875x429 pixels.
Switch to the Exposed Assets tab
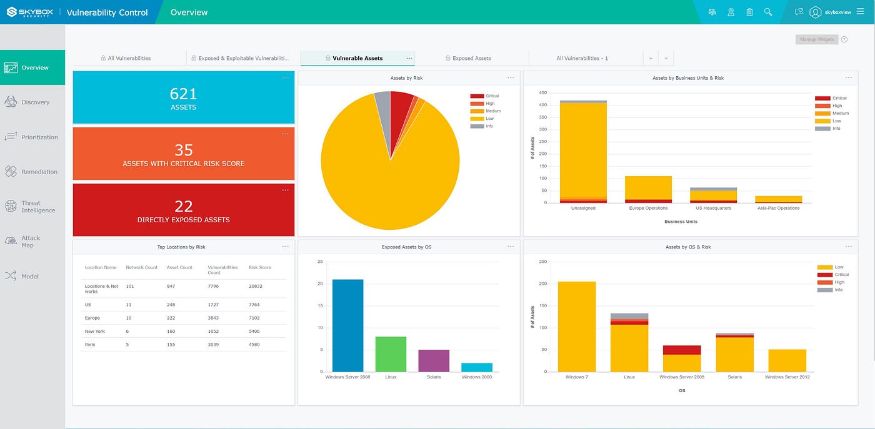click(x=472, y=58)
